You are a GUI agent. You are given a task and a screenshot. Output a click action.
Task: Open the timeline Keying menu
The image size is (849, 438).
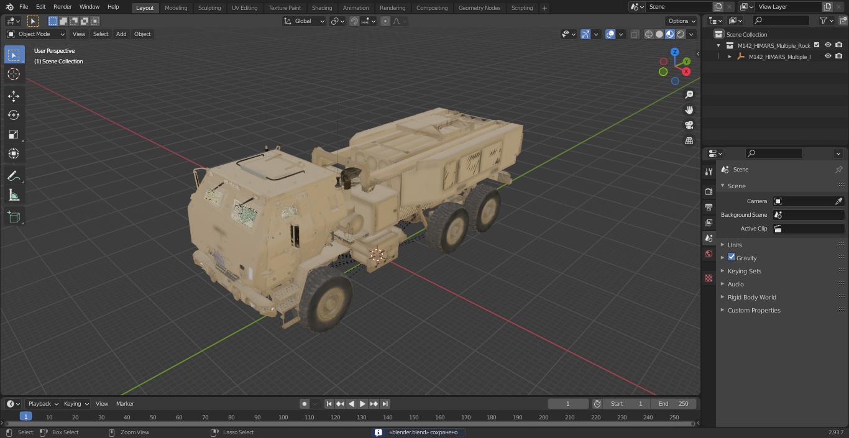click(x=76, y=404)
